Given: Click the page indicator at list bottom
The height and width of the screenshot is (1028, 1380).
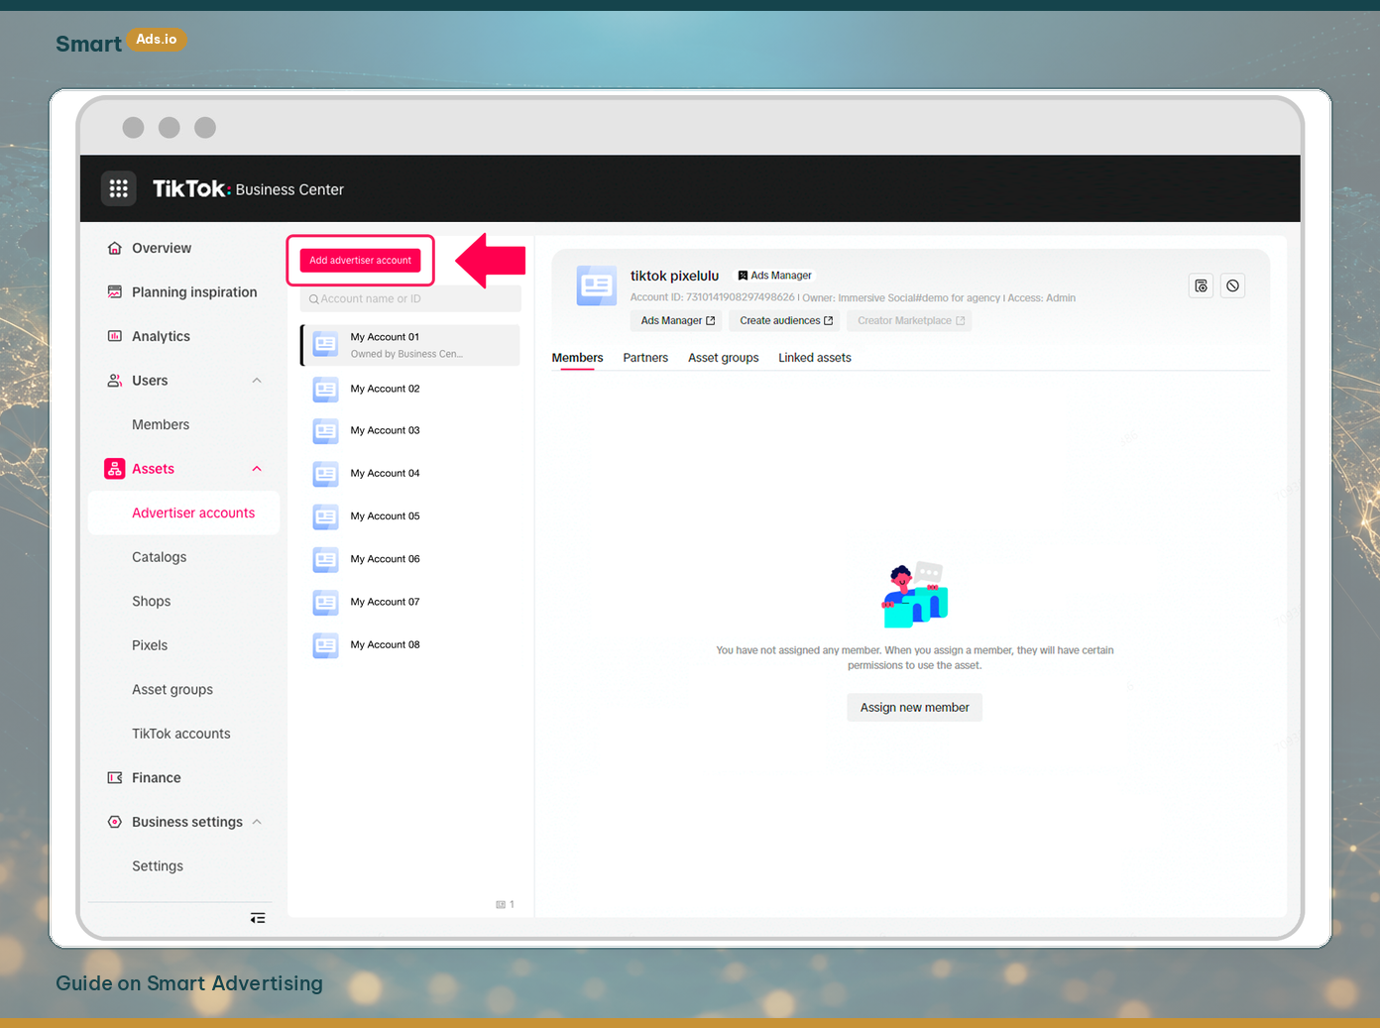Looking at the screenshot, I should click(x=506, y=904).
